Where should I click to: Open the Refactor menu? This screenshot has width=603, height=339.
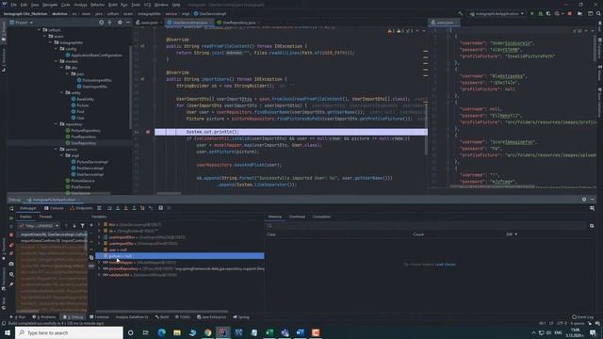tap(97, 5)
